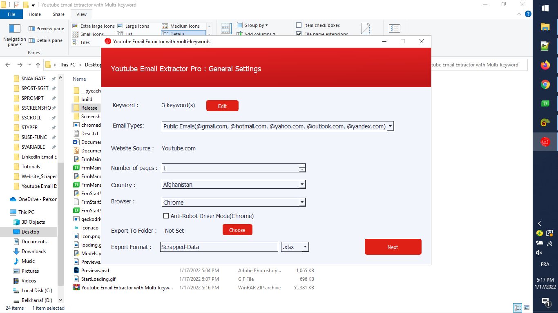Select OneDrive - Personal in sidebar
Viewport: 558px width, 313px height.
coord(34,199)
